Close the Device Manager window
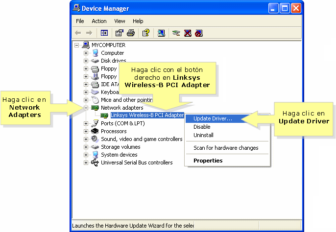This screenshot has height=232, width=336. (x=296, y=8)
